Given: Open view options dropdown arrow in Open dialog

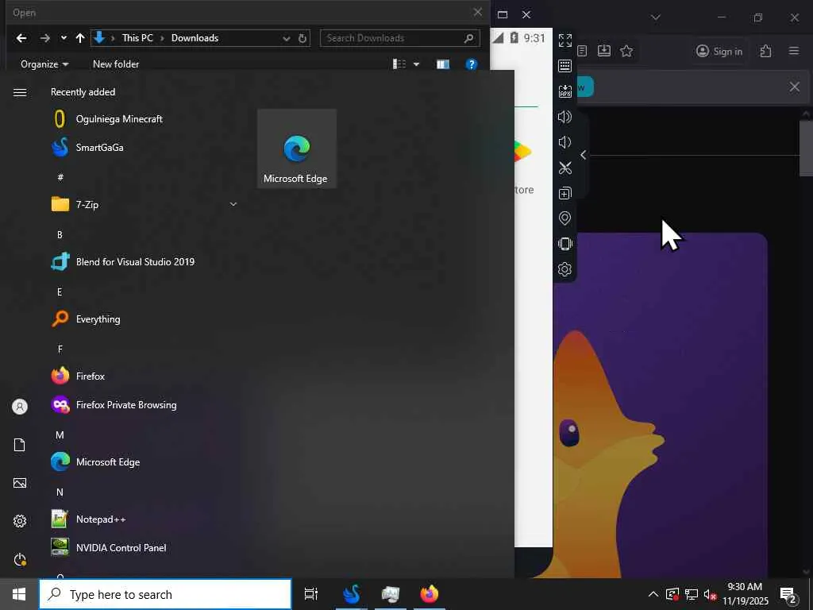Looking at the screenshot, I should 416,64.
